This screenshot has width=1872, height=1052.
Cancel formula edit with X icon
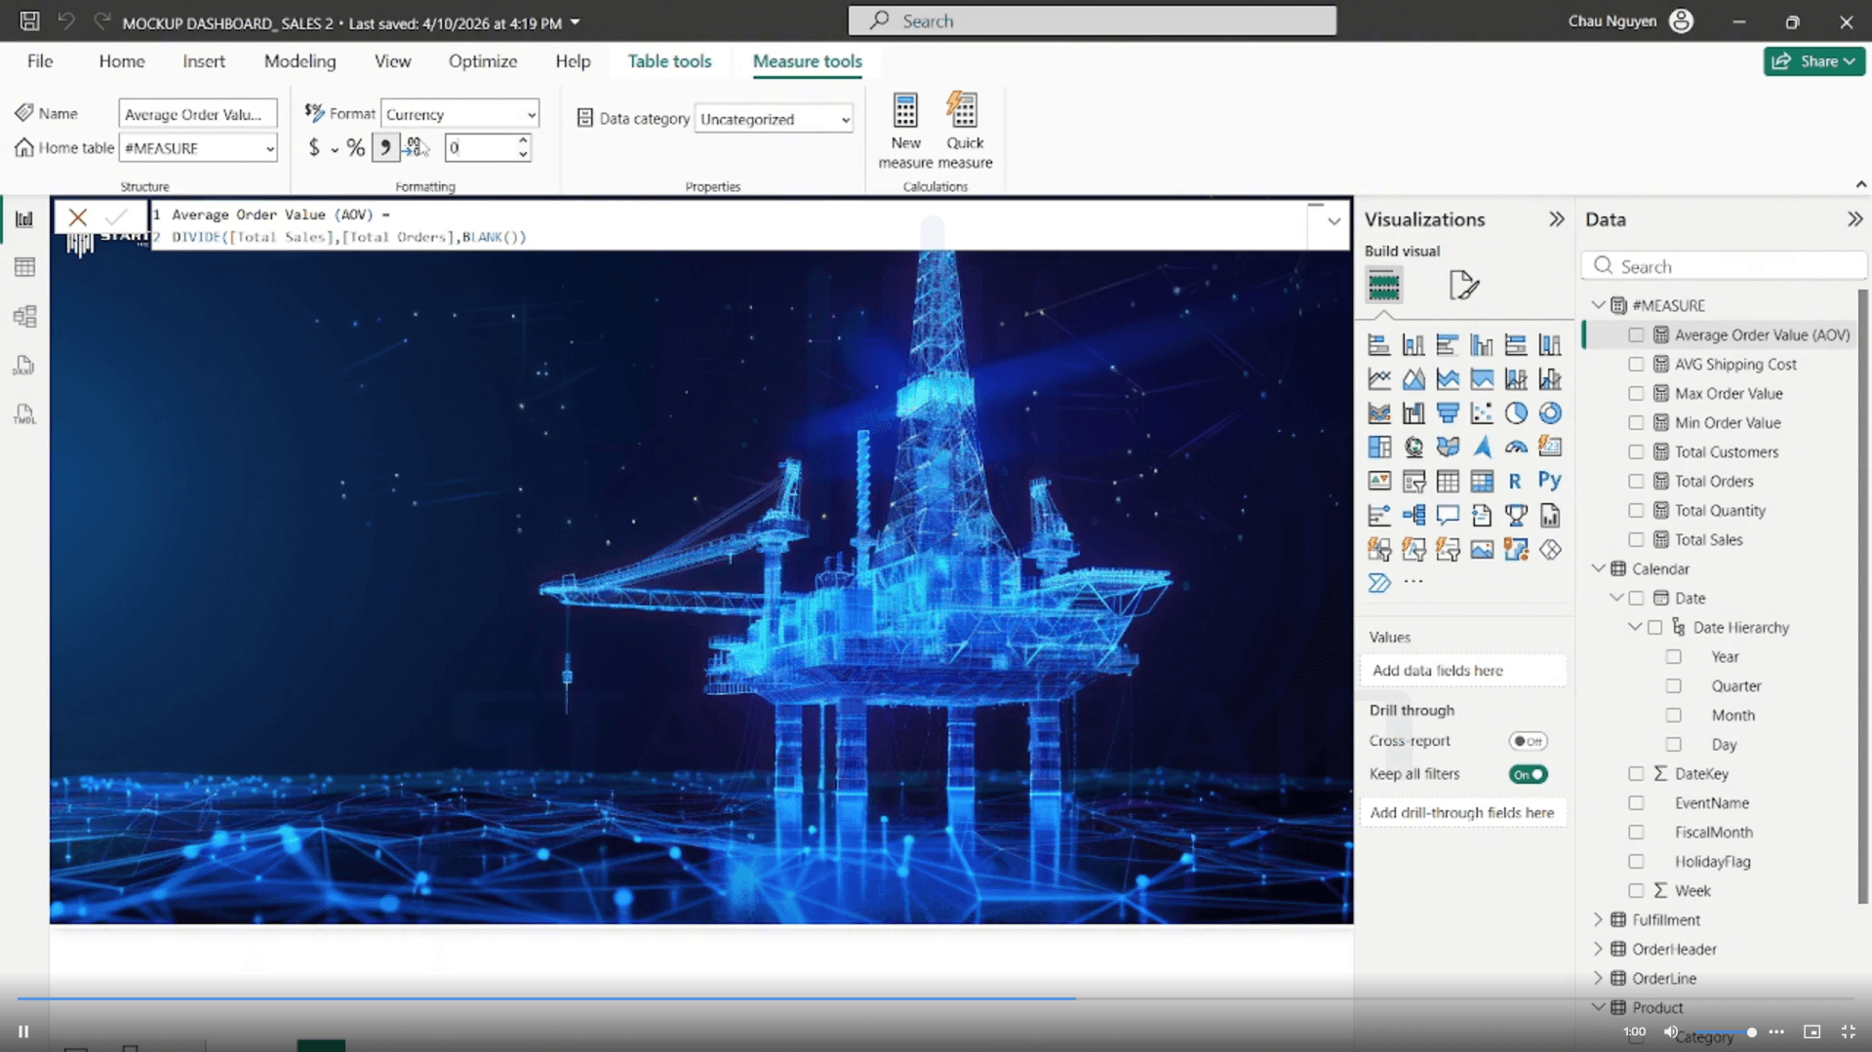[78, 217]
